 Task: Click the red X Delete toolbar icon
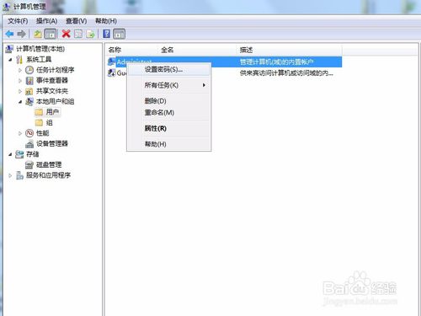tap(66, 34)
